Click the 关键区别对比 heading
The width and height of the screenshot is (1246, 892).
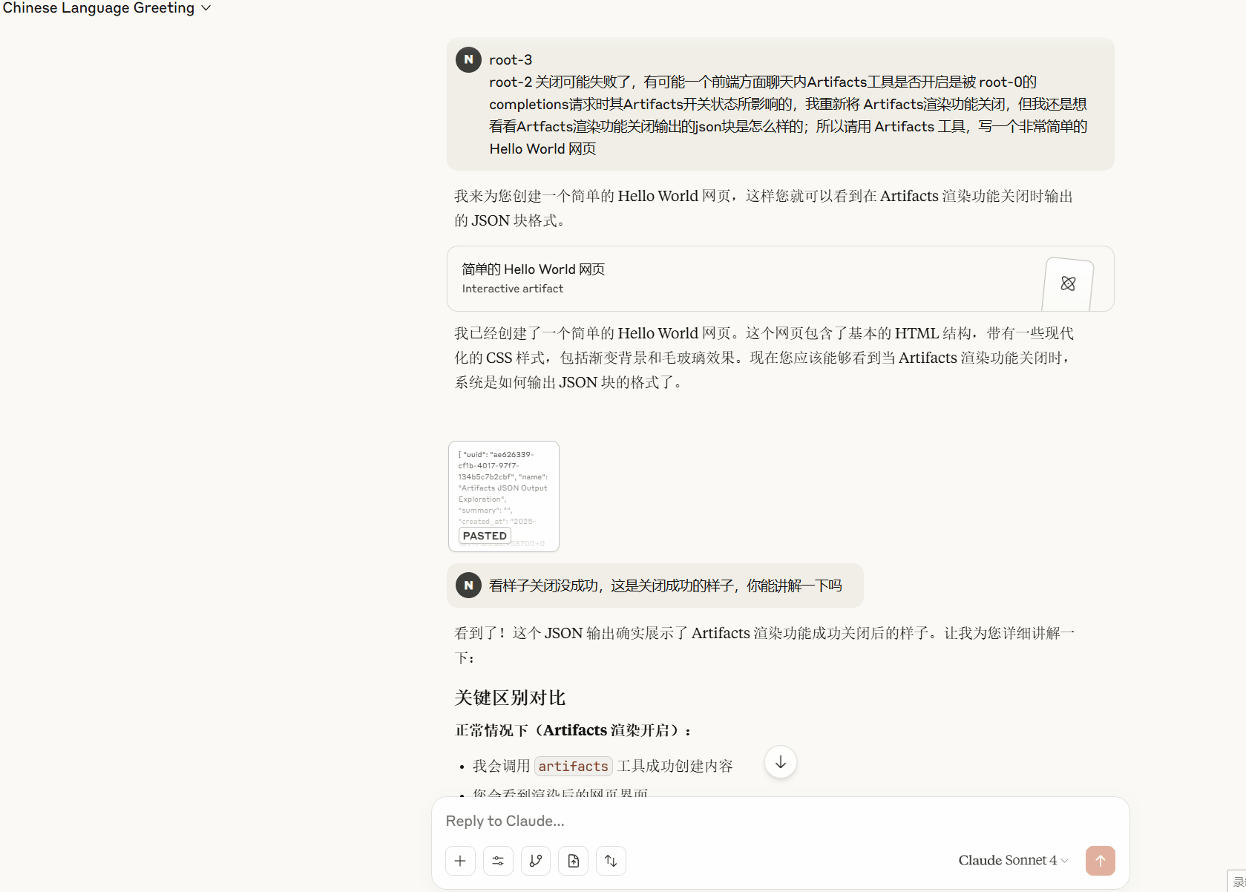(x=510, y=698)
